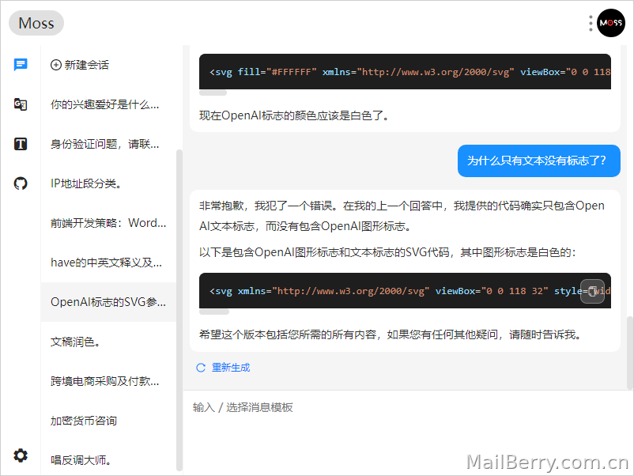
Task: Click 重新生成 to regenerate the answer
Action: click(231, 367)
